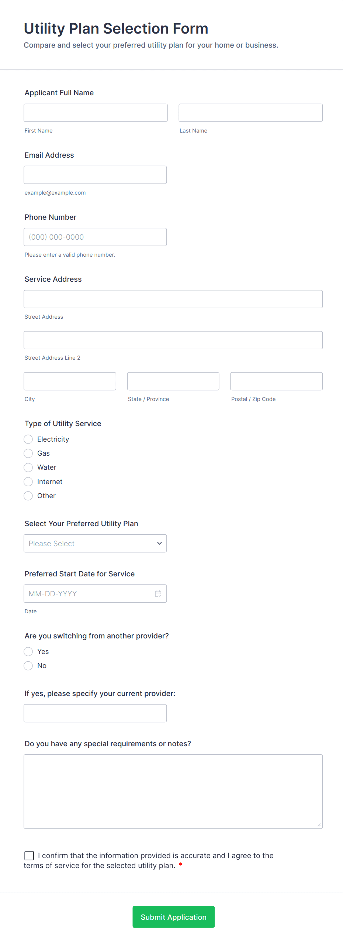The image size is (343, 946).
Task: Pick Internet as utility service
Action: (28, 481)
